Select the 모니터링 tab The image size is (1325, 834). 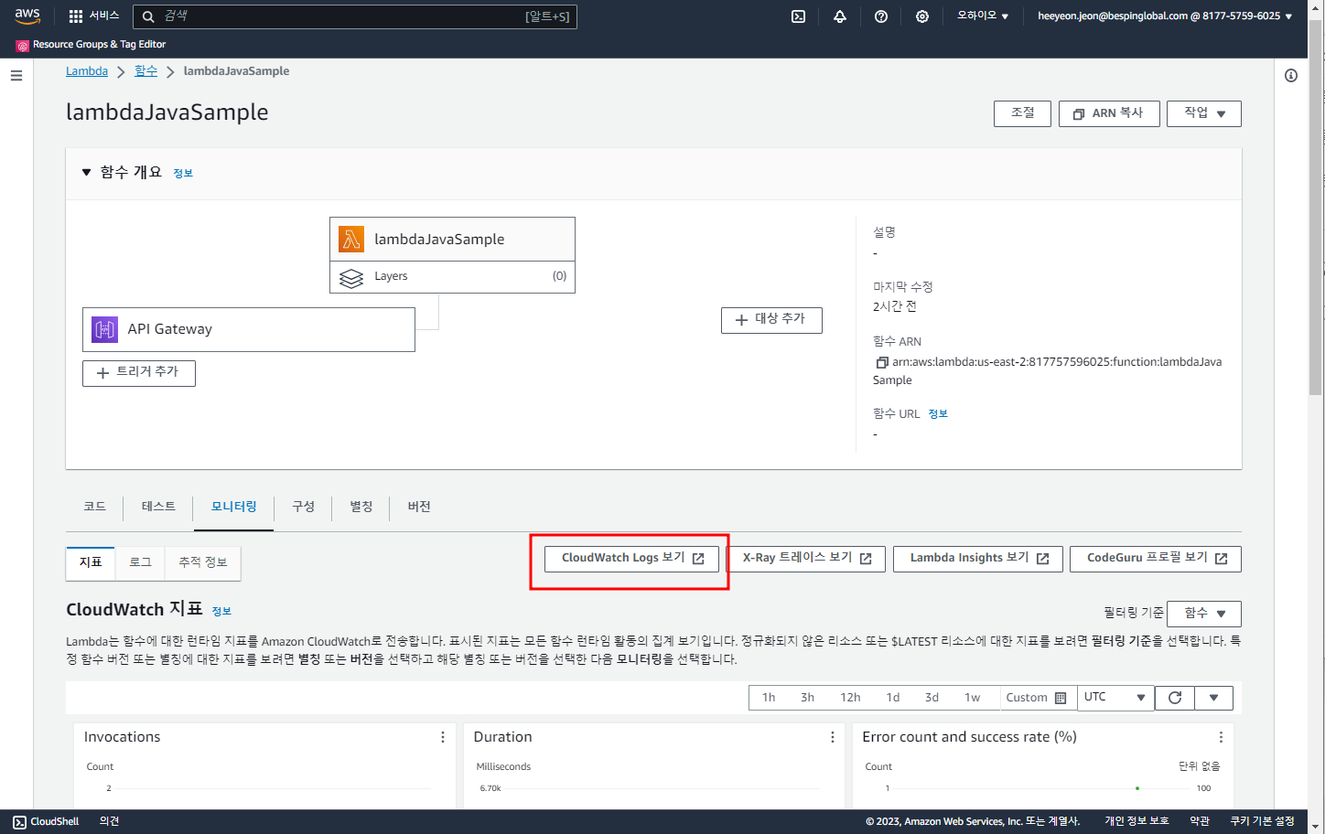(233, 507)
